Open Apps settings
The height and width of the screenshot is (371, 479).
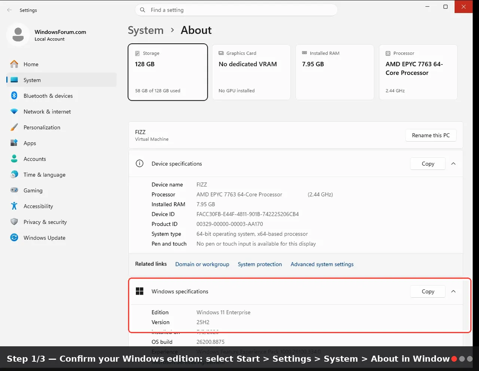pyautogui.click(x=61, y=143)
